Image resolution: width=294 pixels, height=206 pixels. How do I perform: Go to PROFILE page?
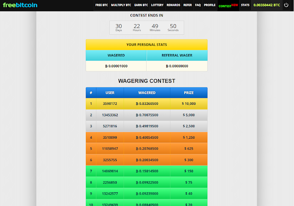(209, 5)
